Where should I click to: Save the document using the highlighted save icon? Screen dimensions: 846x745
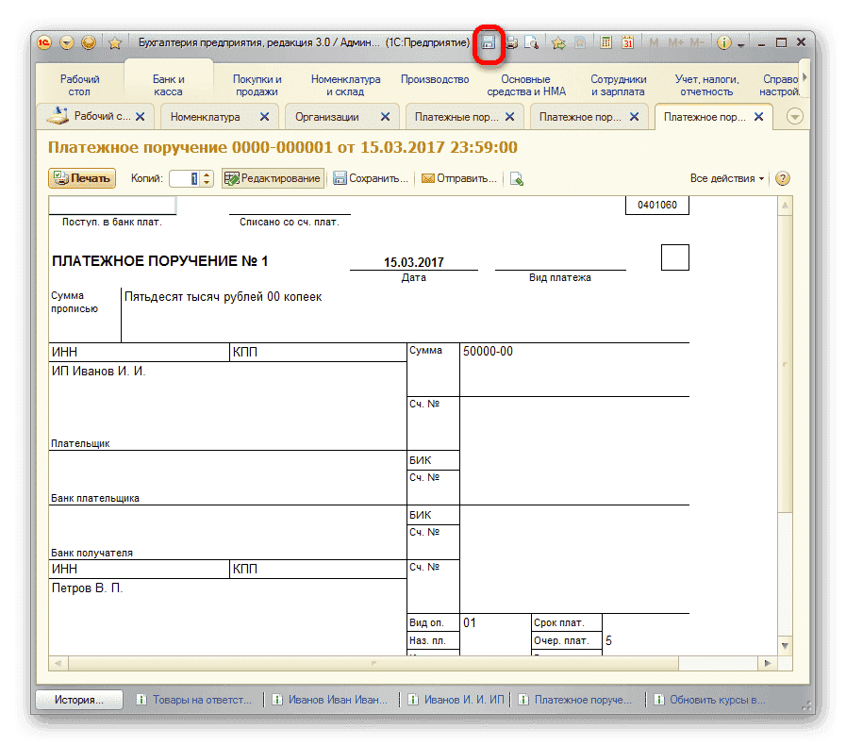tap(487, 41)
